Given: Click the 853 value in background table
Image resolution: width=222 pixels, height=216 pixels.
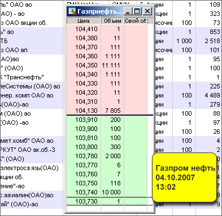Looking at the screenshot, I should point(215,32).
